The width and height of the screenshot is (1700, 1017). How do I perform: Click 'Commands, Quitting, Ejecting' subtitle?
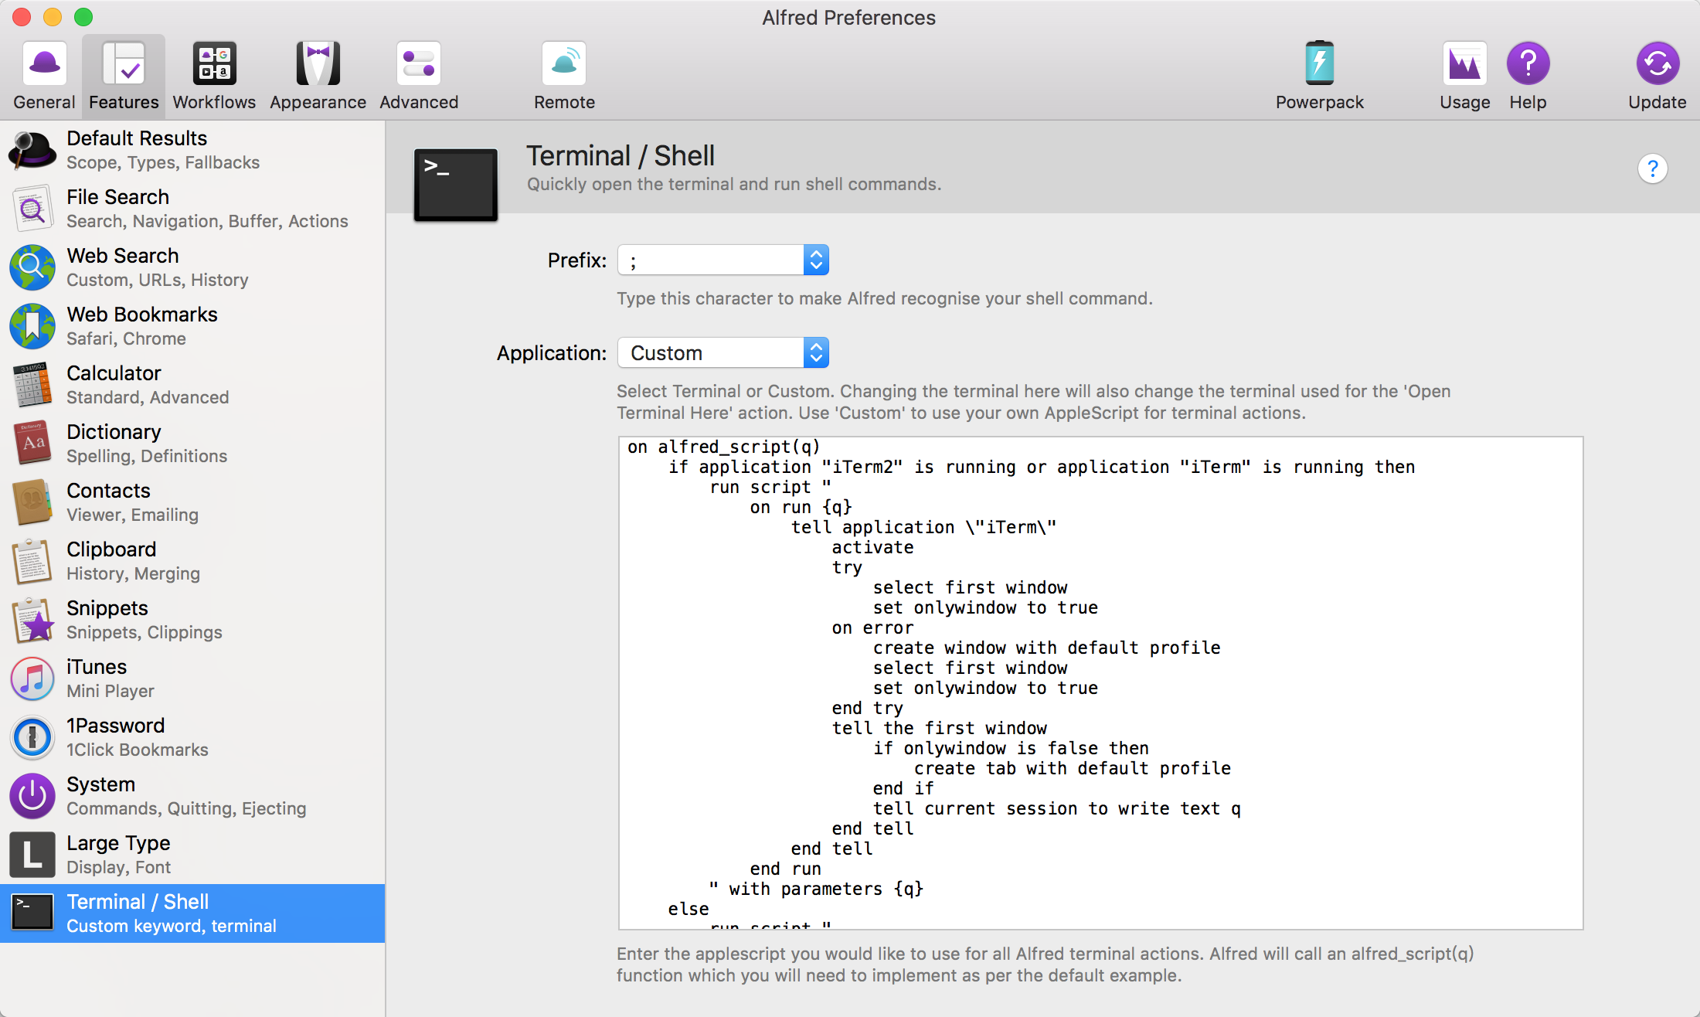click(186, 809)
